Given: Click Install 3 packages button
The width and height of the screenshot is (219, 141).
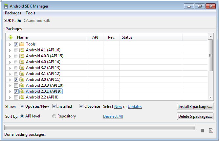Looking at the screenshot, I should click(x=195, y=107).
